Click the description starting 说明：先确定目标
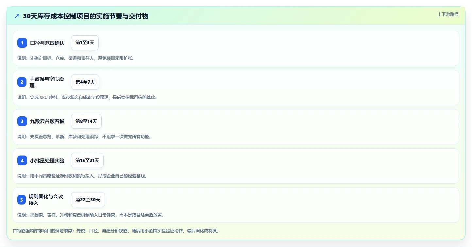The image size is (472, 247). (x=76, y=58)
